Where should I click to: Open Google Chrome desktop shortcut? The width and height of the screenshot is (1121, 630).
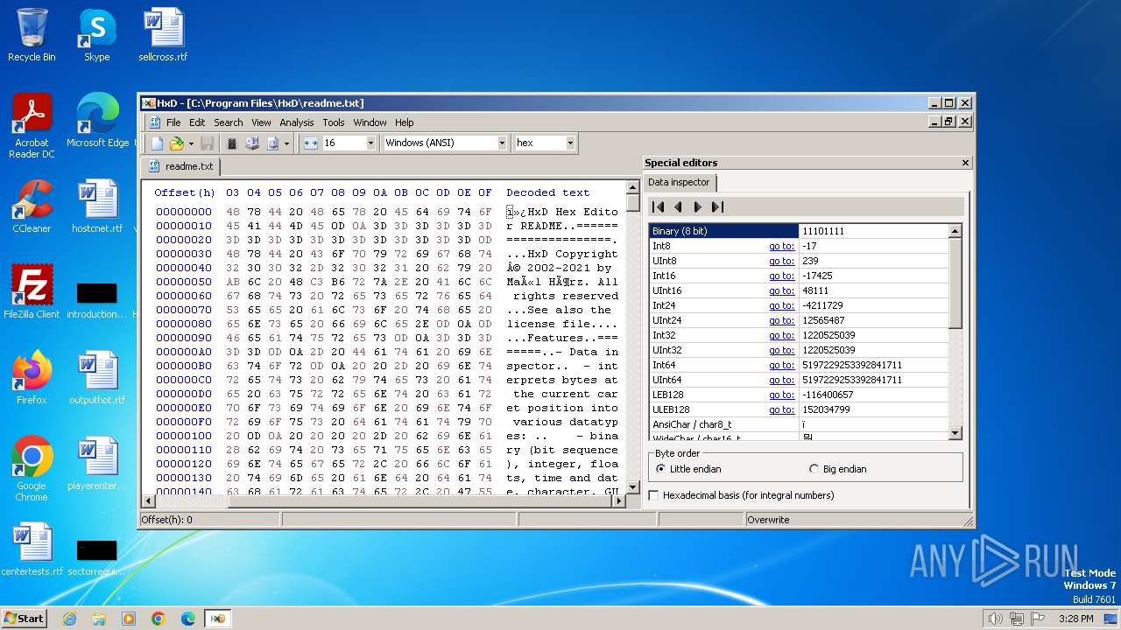32,469
